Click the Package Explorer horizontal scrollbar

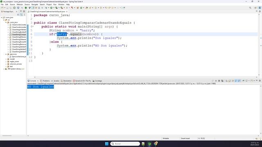click(7, 136)
